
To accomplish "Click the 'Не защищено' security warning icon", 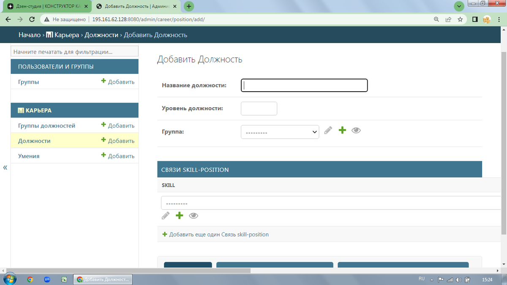I will 47,19.
